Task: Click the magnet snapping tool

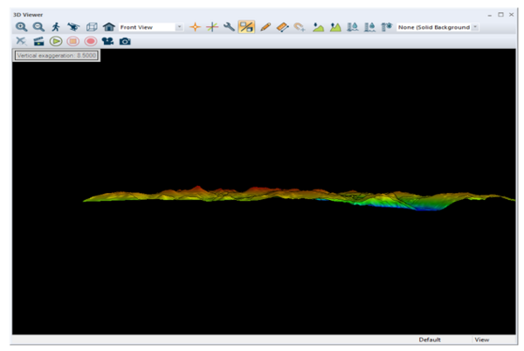Action: coord(300,27)
